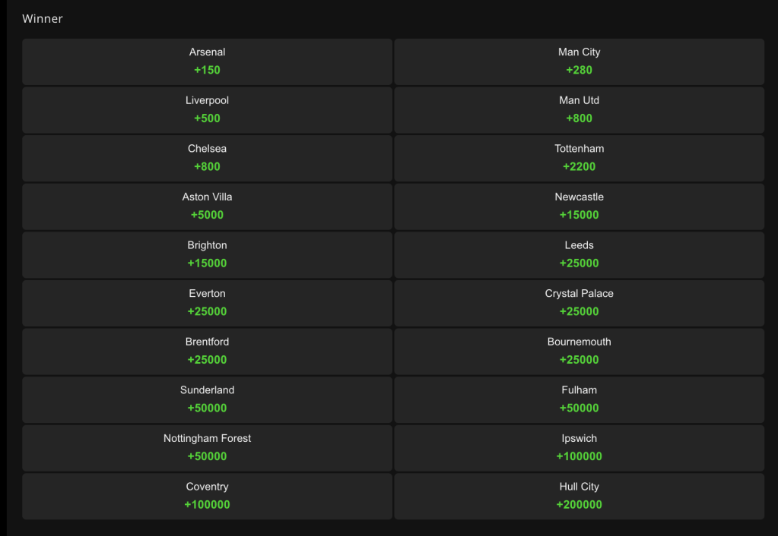This screenshot has height=536, width=778.
Task: Select Bournemouth +25000 outcome
Action: tap(579, 352)
